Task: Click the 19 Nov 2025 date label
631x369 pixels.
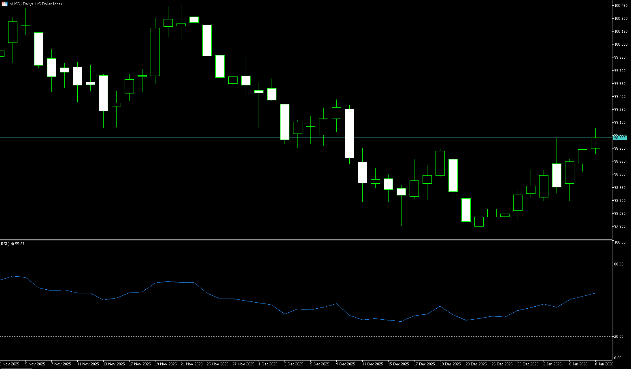Action: pos(166,364)
